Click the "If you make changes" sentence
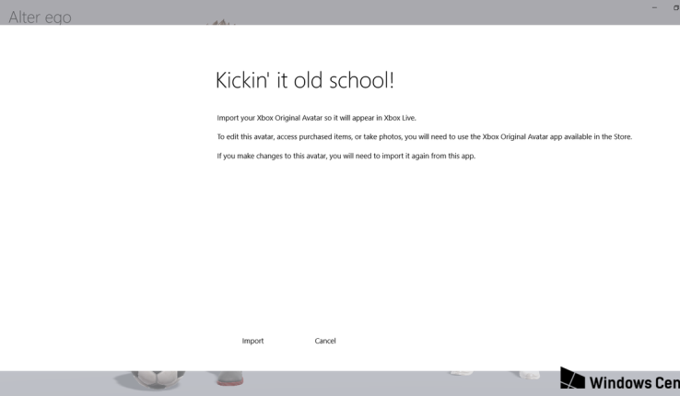680x396 pixels. [x=346, y=156]
